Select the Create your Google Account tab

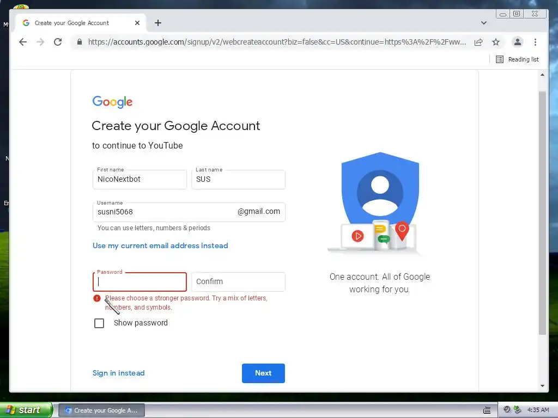pyautogui.click(x=81, y=23)
